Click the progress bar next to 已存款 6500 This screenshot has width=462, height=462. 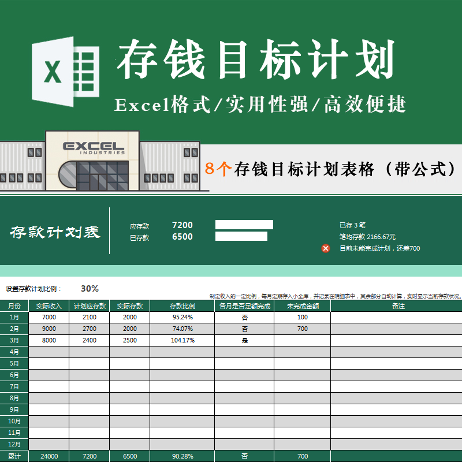click(241, 236)
